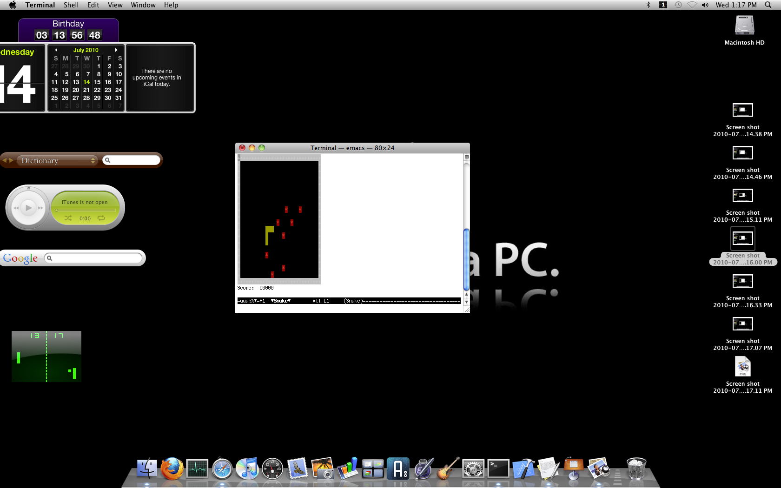Open the Trash from the Dock
Image resolution: width=781 pixels, height=488 pixels.
click(x=636, y=469)
